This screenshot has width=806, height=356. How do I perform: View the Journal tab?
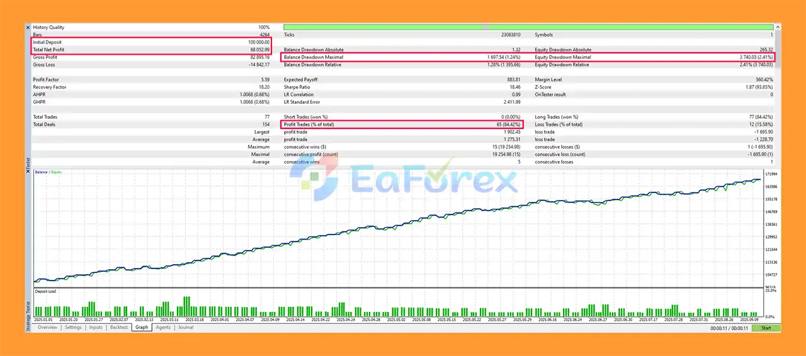tap(186, 328)
